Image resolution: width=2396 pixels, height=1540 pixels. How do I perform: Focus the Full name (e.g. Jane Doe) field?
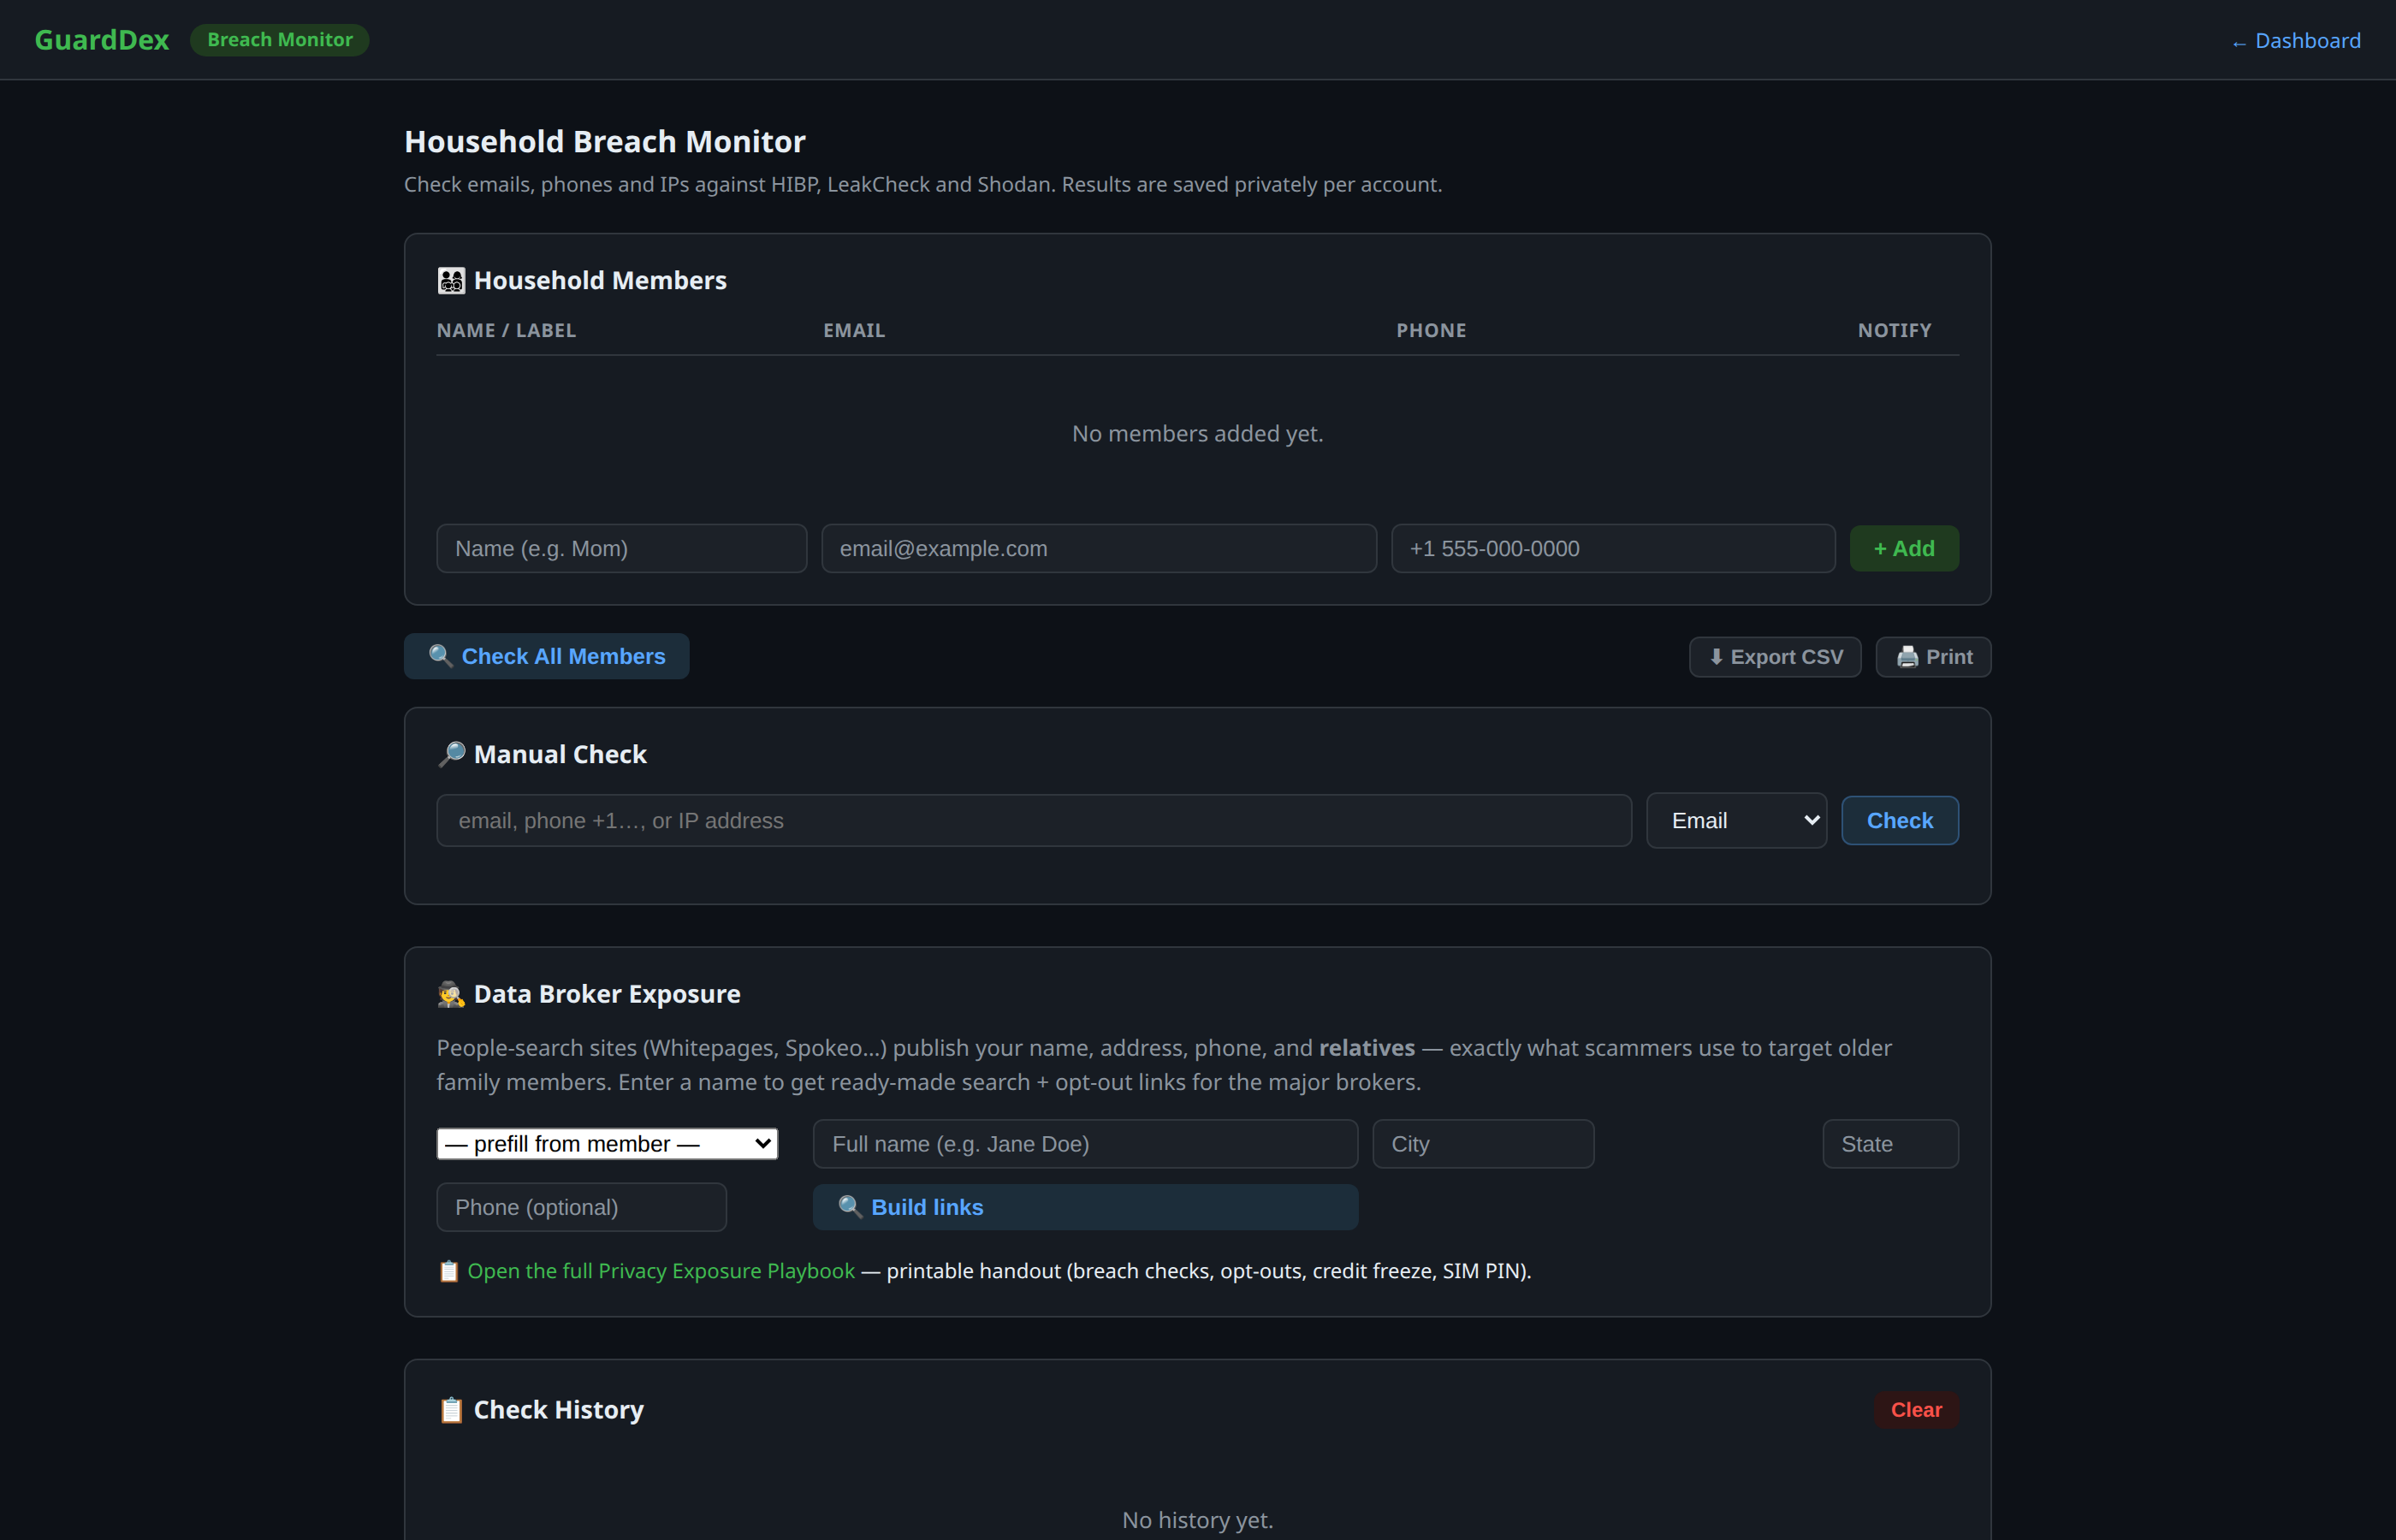1086,1144
